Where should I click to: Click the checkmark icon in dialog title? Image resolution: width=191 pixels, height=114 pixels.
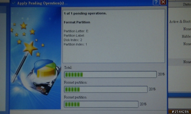pos(14,3)
